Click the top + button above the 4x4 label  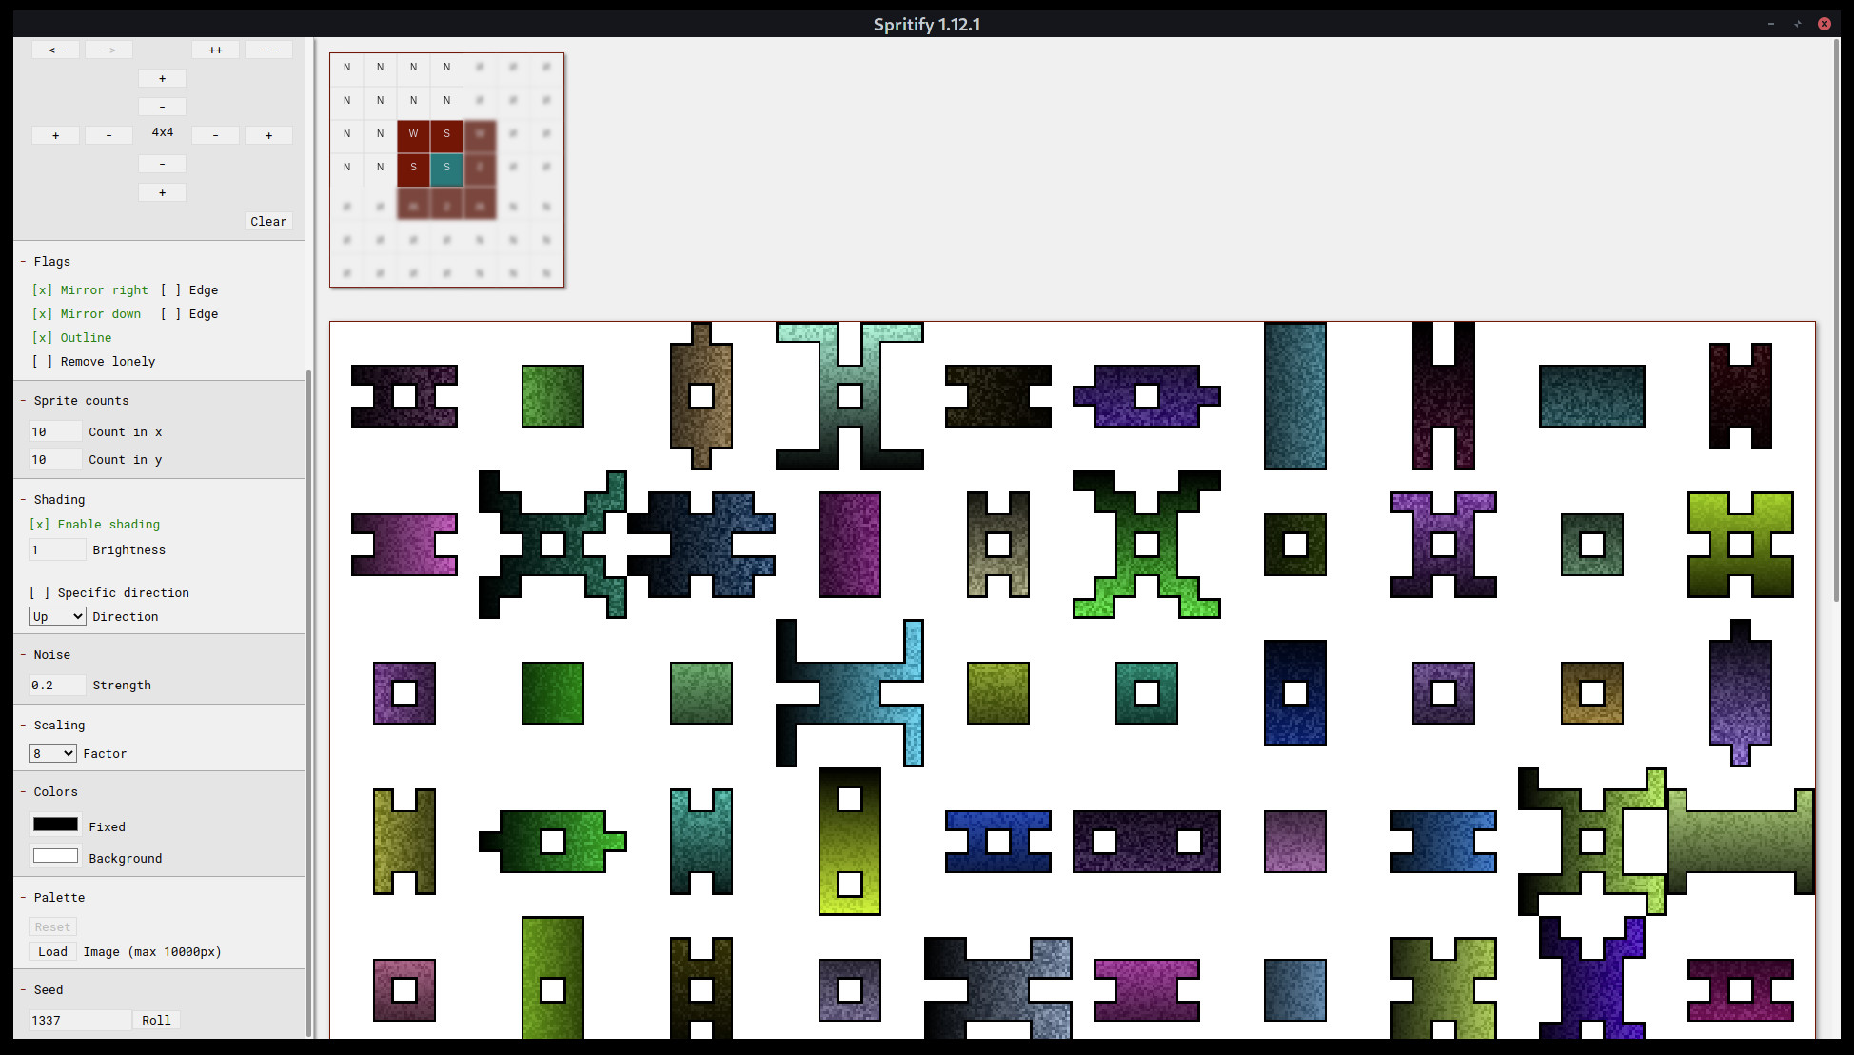pos(162,77)
